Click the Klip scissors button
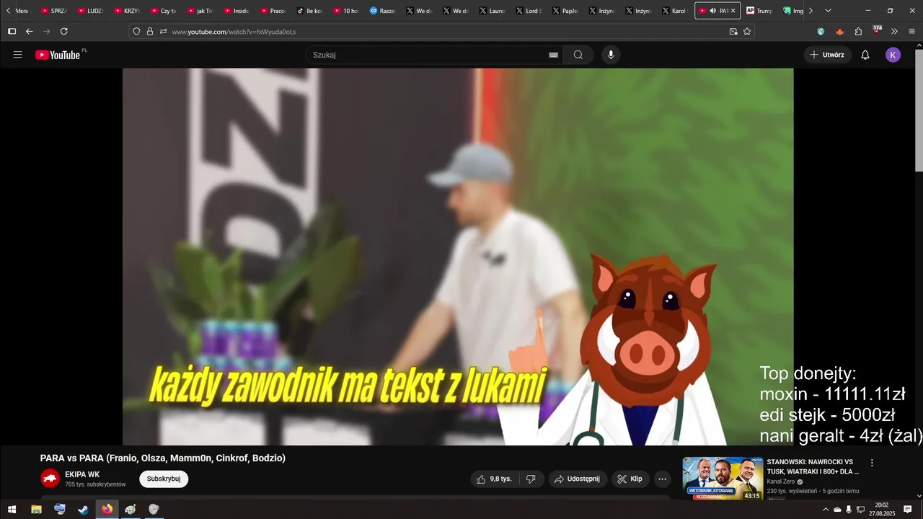Image resolution: width=923 pixels, height=519 pixels. tap(631, 479)
